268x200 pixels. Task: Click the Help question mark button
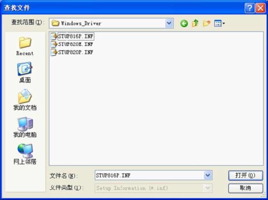250,8
